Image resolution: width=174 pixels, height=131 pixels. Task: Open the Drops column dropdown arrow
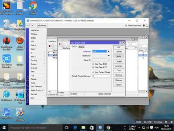[x=146, y=50]
